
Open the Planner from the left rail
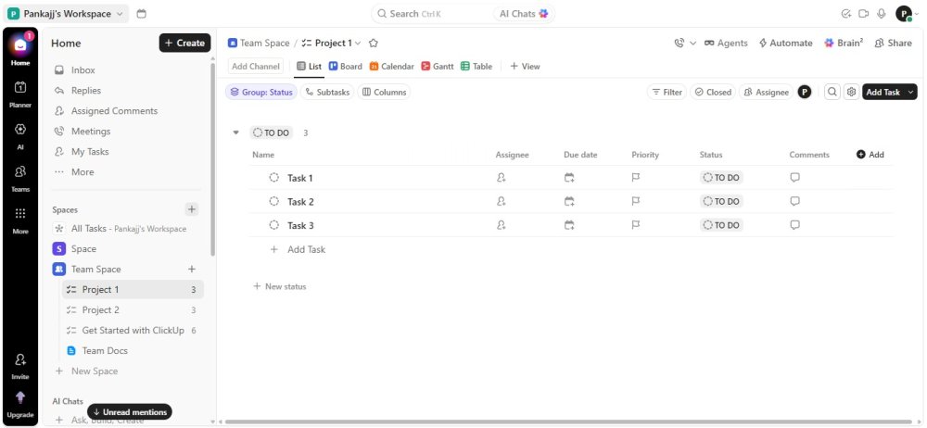coord(20,94)
